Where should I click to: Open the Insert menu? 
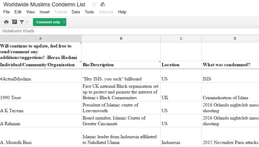[44, 12]
